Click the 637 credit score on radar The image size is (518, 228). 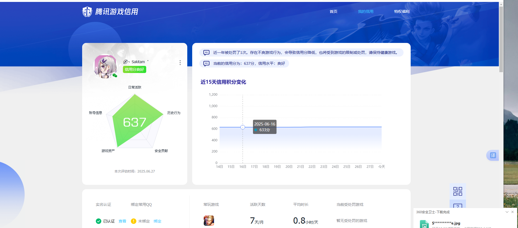click(x=134, y=122)
